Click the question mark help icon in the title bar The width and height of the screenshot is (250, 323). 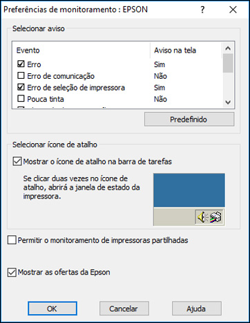pos(202,10)
